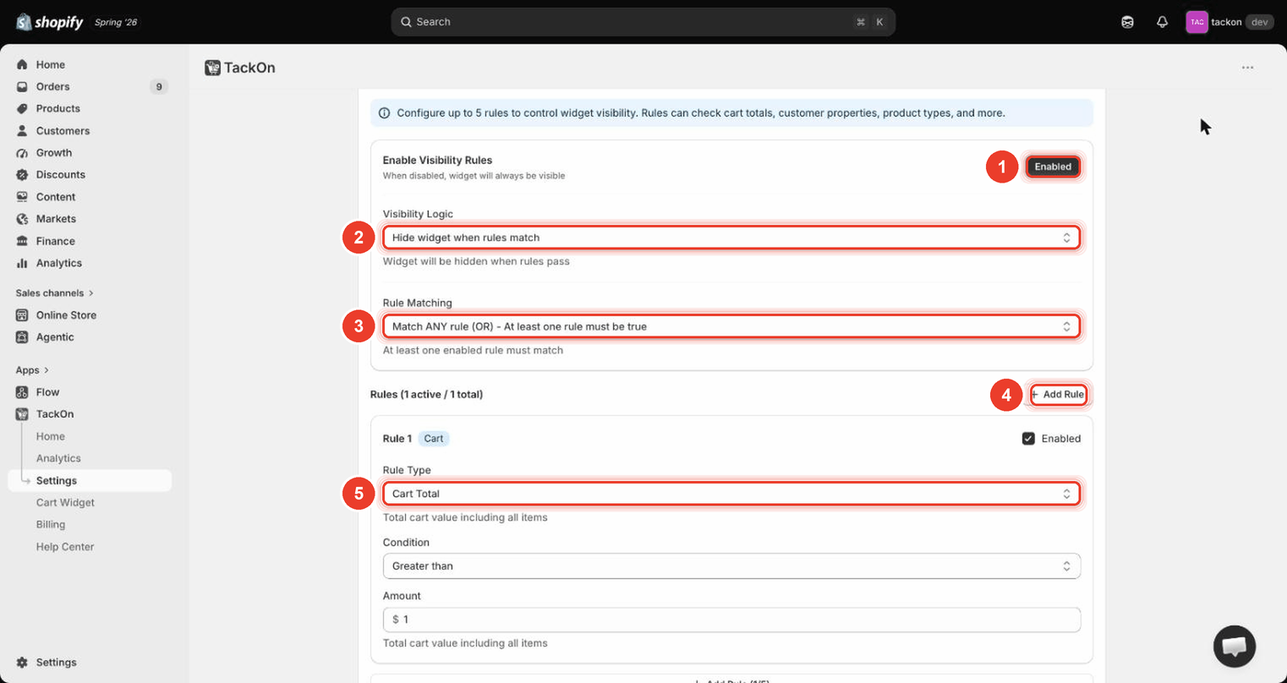This screenshot has height=683, width=1287.
Task: Click the TackOn app icon in the sidebar
Action: (22, 414)
